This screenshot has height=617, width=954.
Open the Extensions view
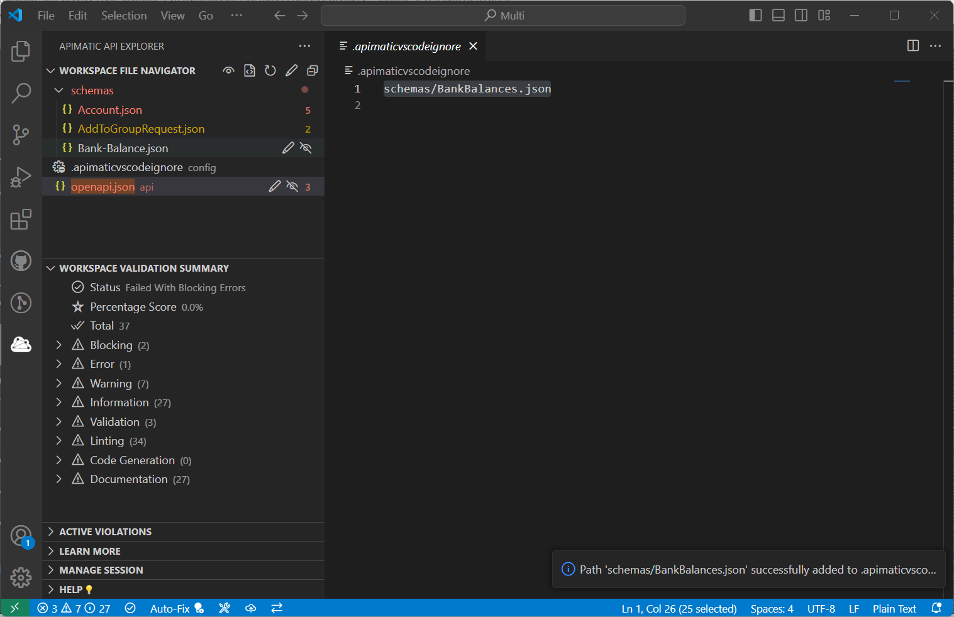click(x=21, y=220)
